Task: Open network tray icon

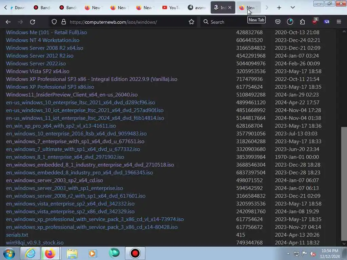Action: coord(296,254)
